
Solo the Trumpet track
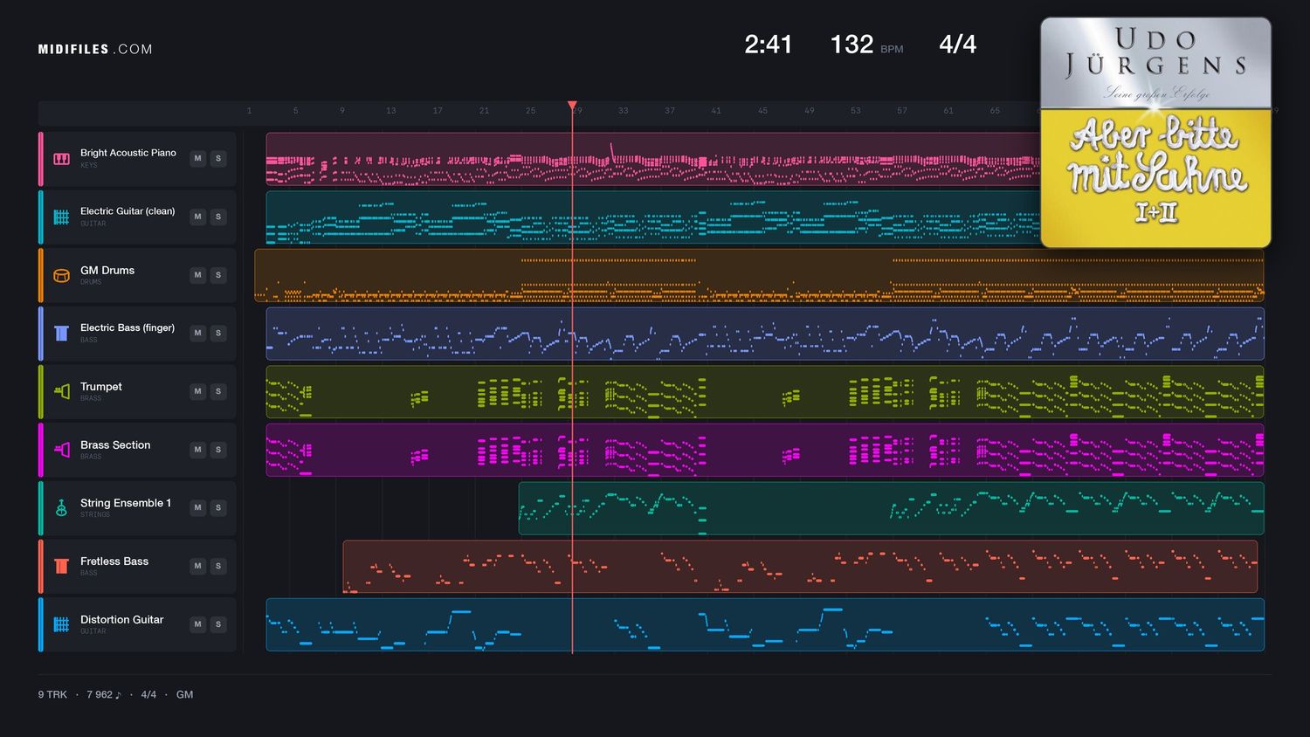coord(218,391)
